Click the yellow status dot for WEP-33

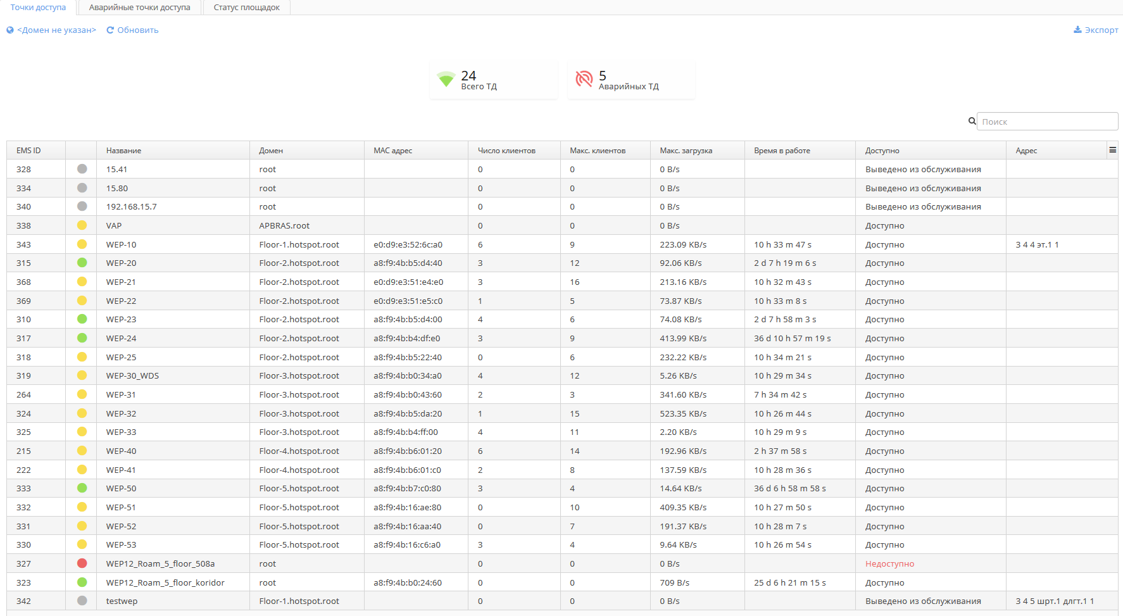[82, 432]
